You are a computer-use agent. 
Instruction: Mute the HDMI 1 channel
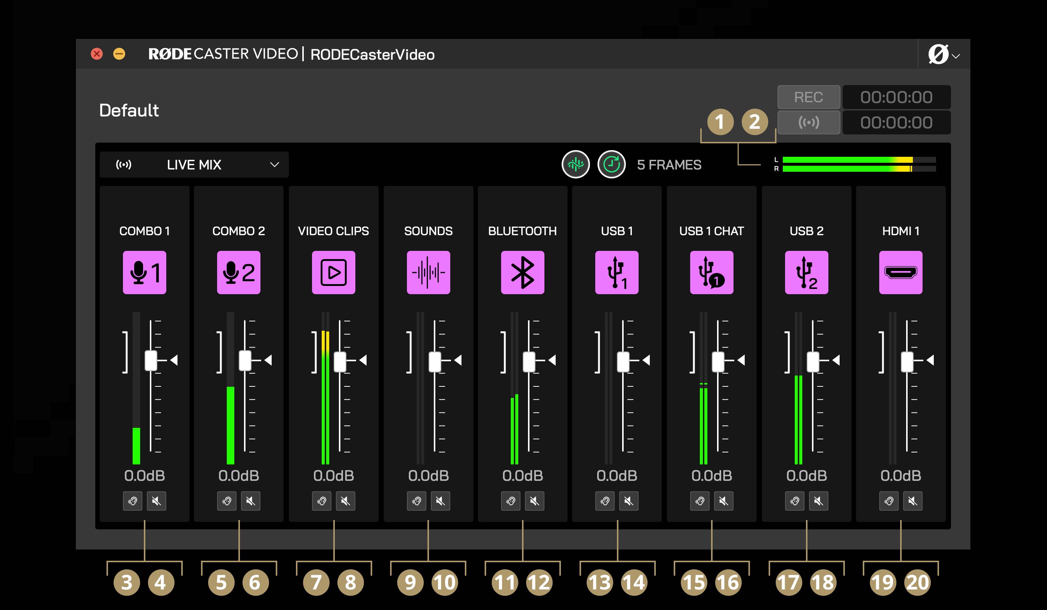913,501
